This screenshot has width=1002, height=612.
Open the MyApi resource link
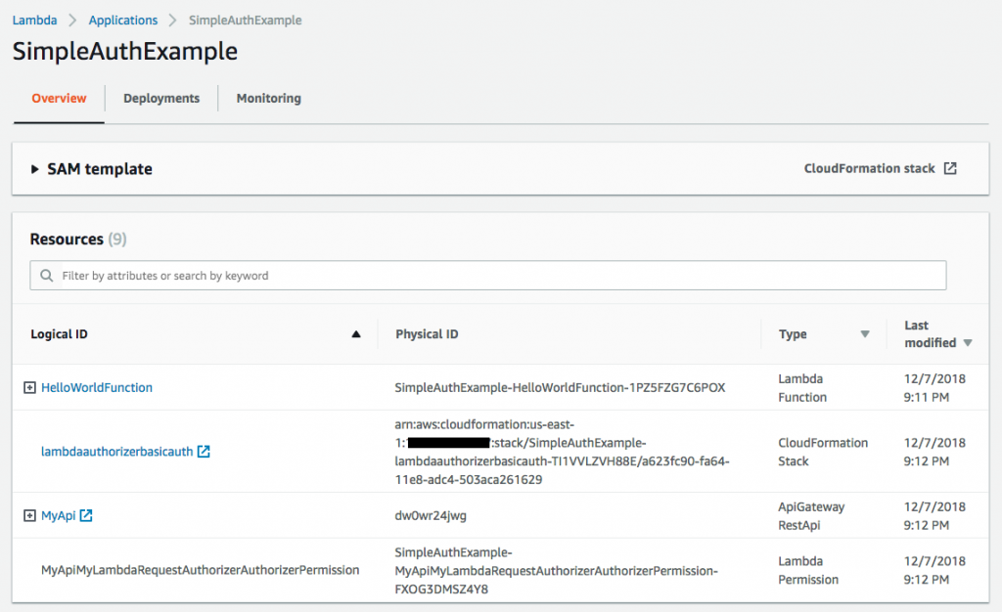[58, 515]
